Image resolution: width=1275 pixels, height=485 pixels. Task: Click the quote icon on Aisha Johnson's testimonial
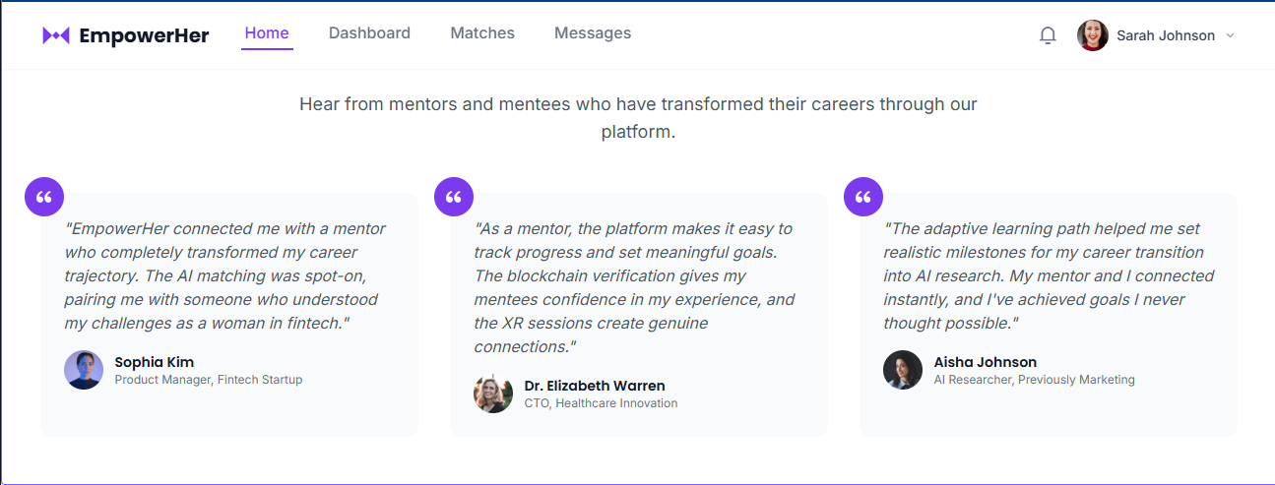[862, 197]
